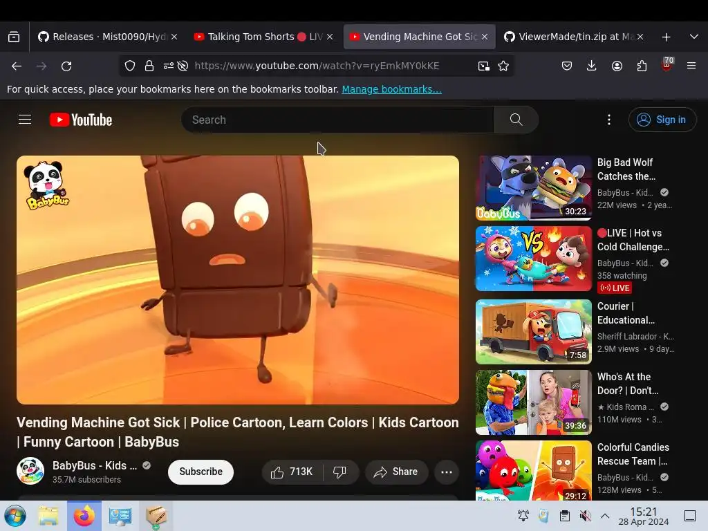Save page to Pocket
708x531 pixels.
pos(567,66)
